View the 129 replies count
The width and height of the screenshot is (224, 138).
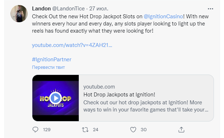pyautogui.click(x=47, y=130)
